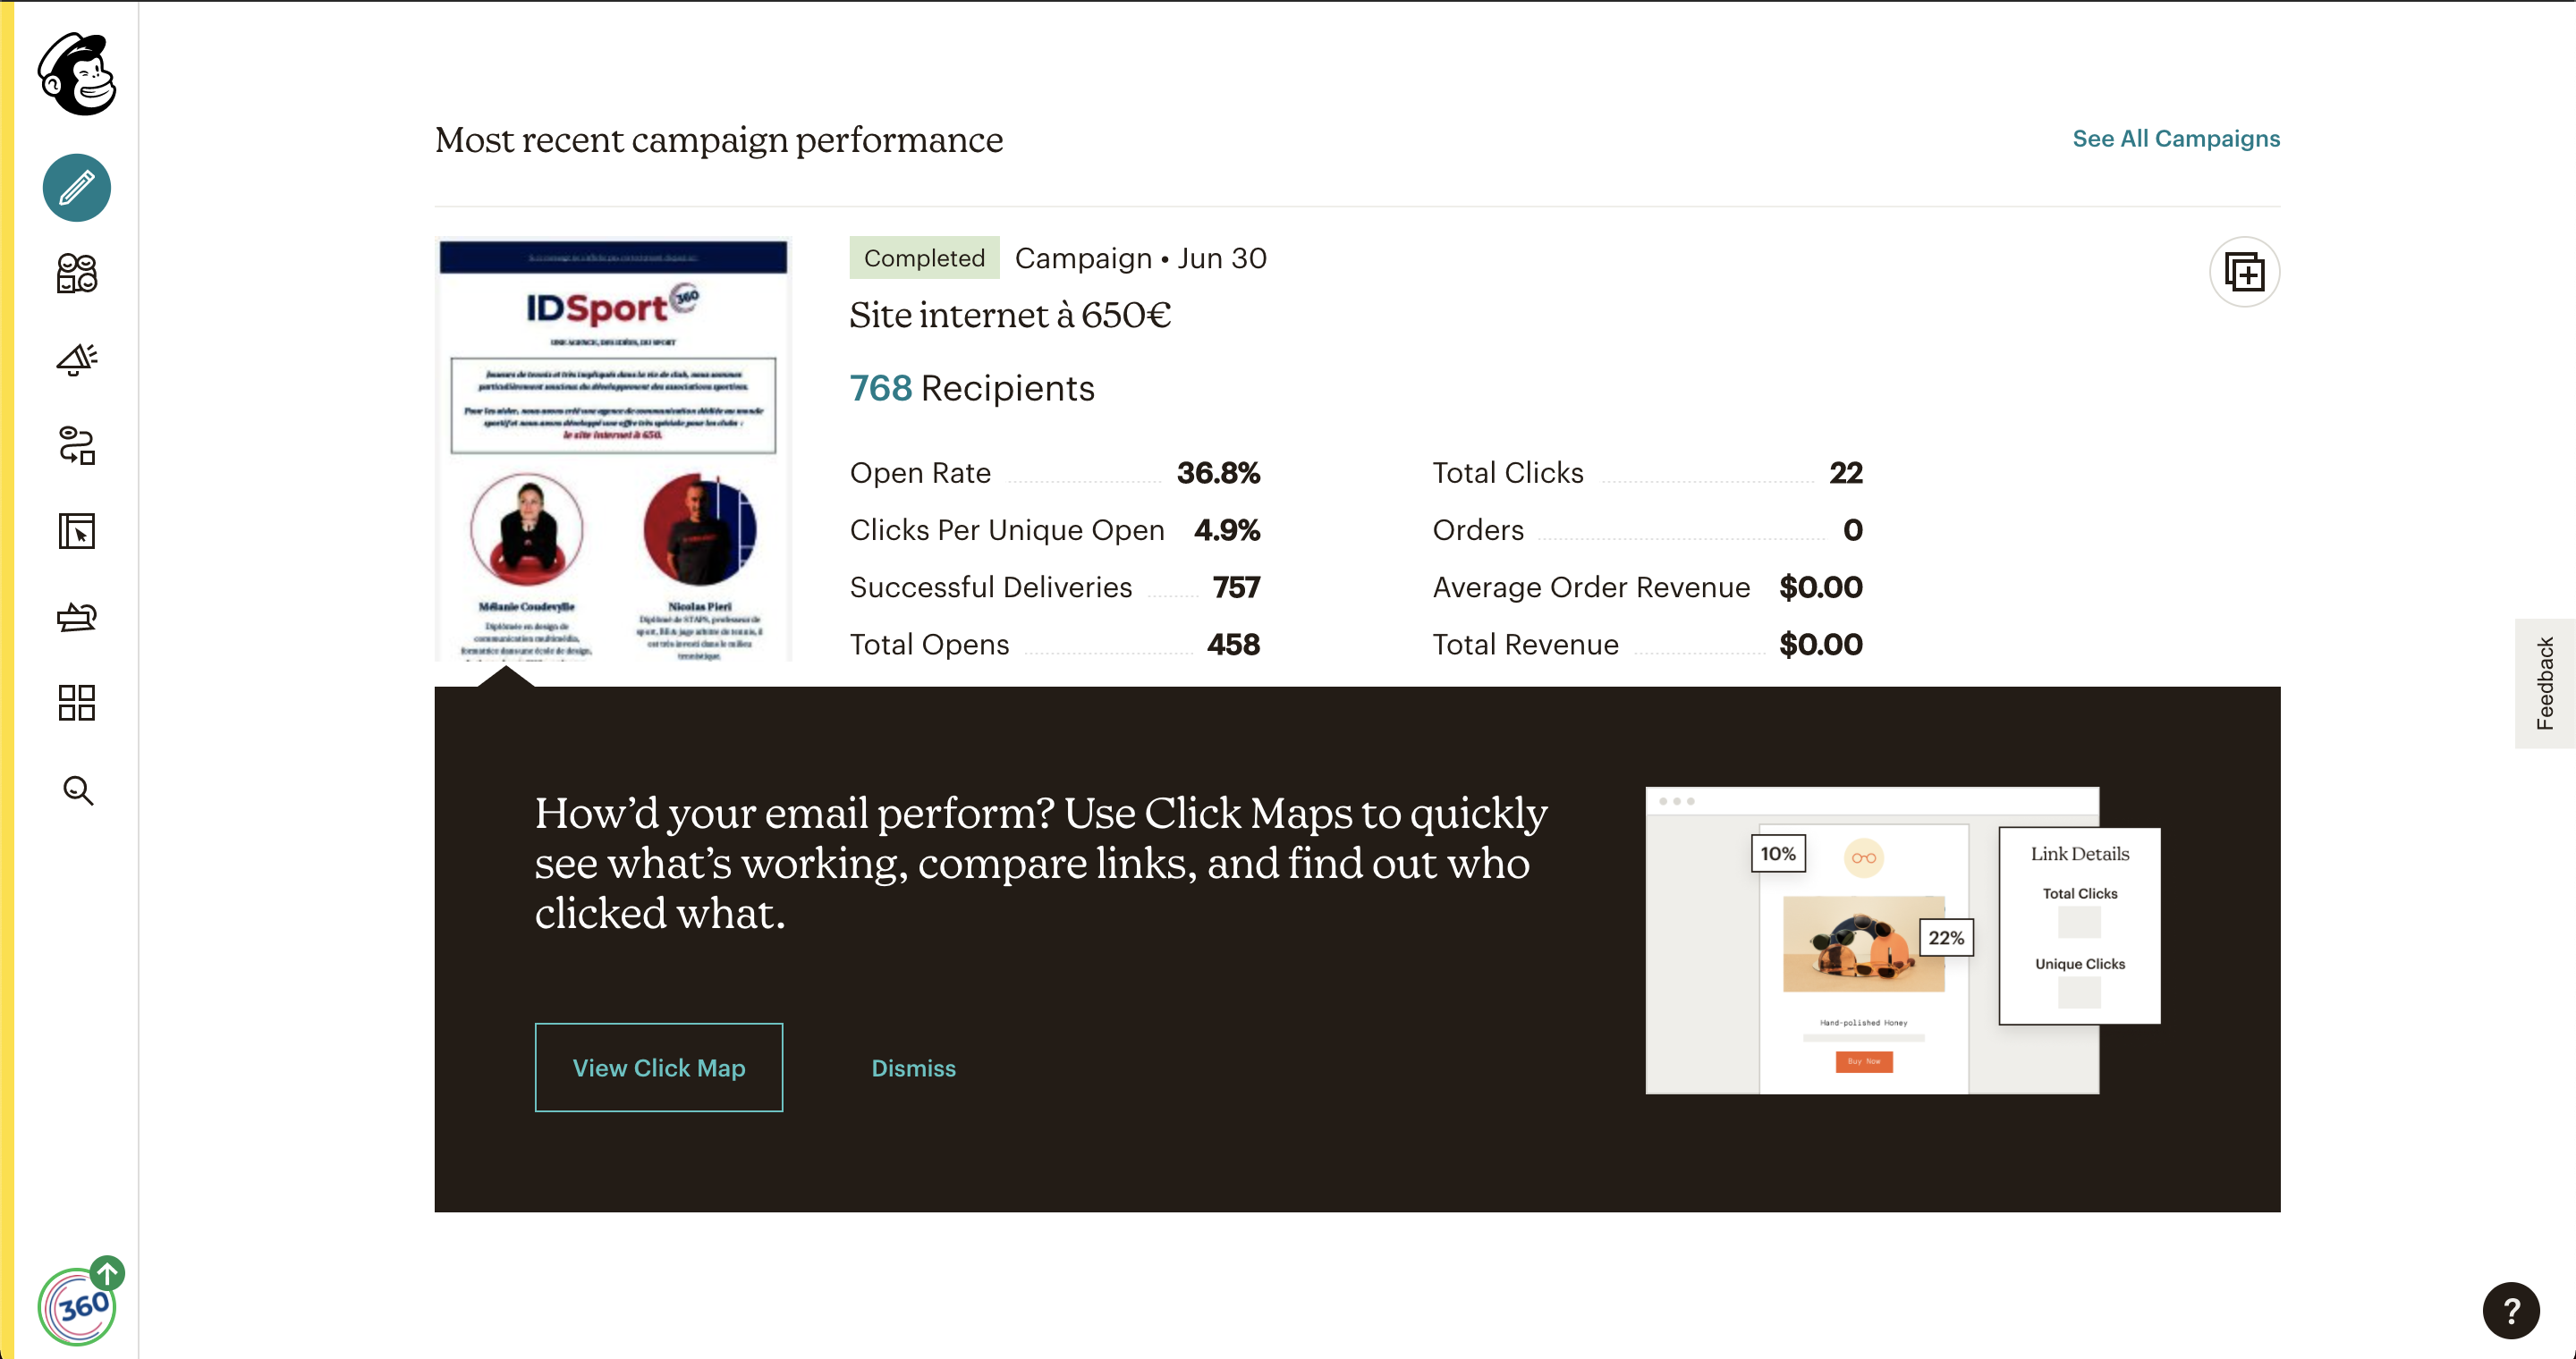
Task: Click the Mailchimp Freddie logo
Action: (x=77, y=74)
